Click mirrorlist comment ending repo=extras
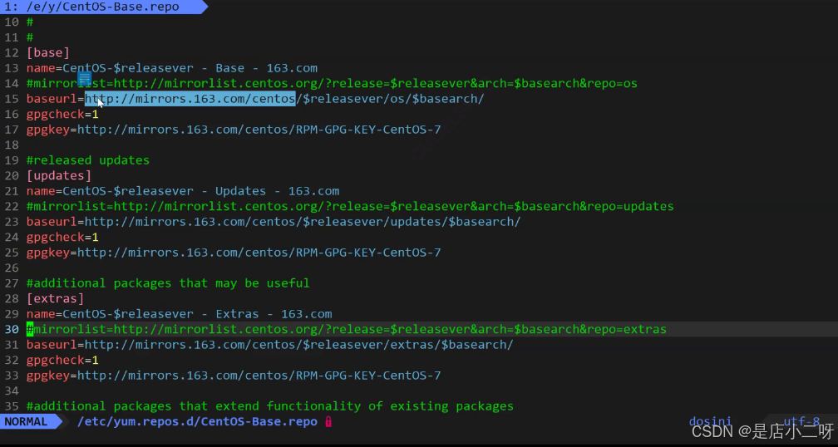The width and height of the screenshot is (838, 447). point(347,330)
